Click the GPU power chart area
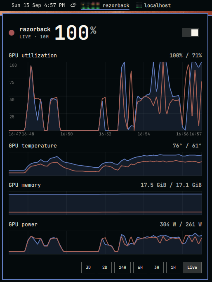This screenshot has width=212, height=282. point(105,243)
